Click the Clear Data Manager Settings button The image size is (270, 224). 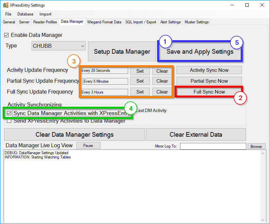pos(74,134)
